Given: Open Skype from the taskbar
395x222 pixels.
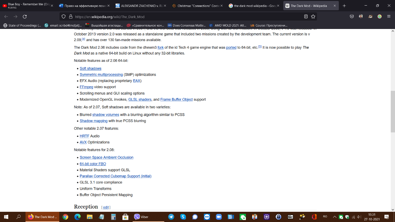Looking at the screenshot, I should point(183,217).
